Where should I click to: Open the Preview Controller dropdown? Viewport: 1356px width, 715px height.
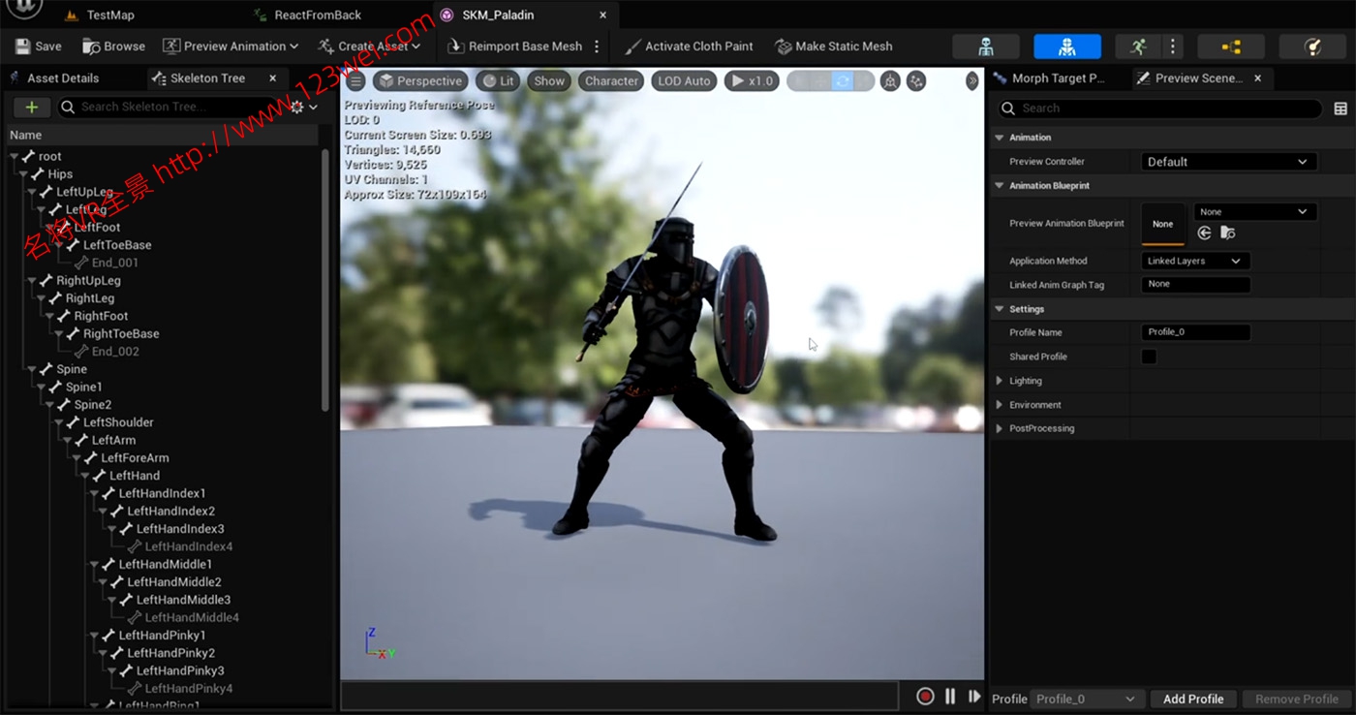click(1226, 162)
